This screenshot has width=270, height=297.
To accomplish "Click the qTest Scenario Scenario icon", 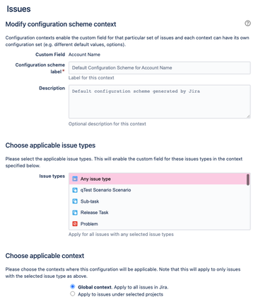I will pyautogui.click(x=75, y=190).
